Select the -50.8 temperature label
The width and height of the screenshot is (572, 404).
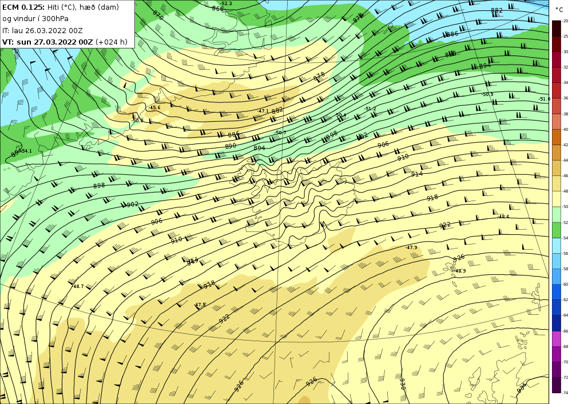[137, 121]
